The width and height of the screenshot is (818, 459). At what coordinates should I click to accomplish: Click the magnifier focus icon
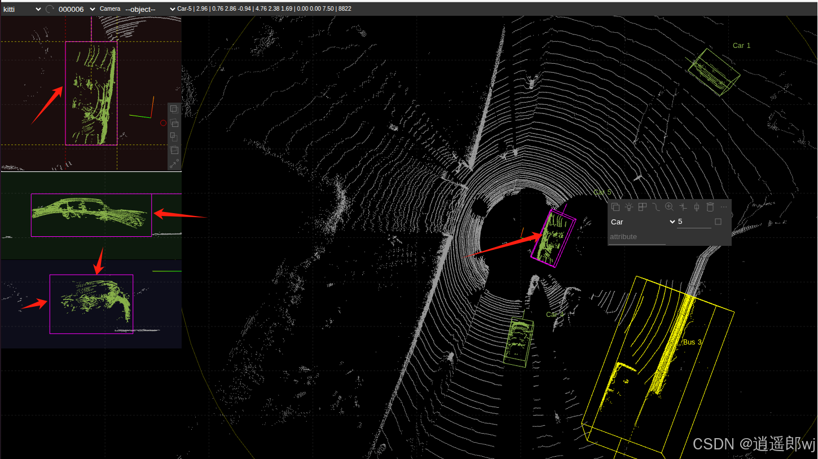[670, 207]
